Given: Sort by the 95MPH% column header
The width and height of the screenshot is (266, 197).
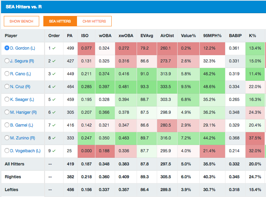Looking at the screenshot, I should (212, 36).
